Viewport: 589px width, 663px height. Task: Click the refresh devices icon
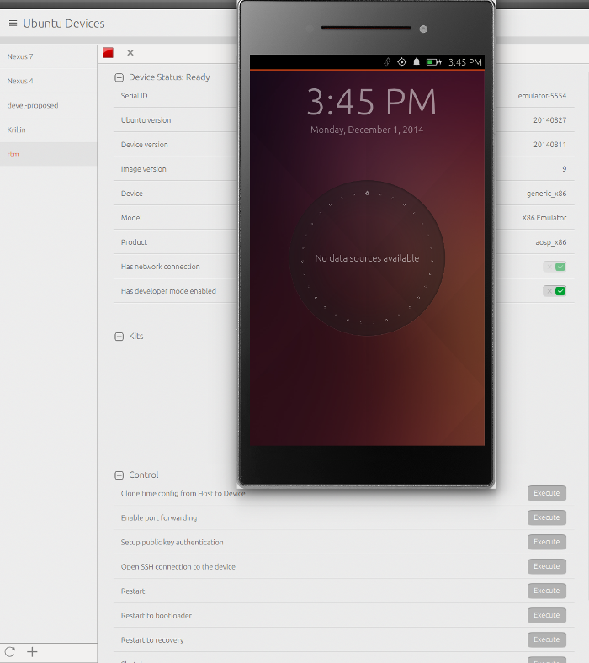[x=10, y=651]
